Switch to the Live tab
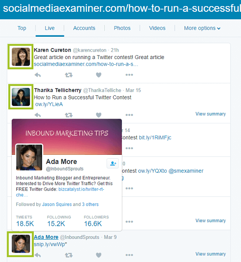This screenshot has height=262, width=241. 50,28
